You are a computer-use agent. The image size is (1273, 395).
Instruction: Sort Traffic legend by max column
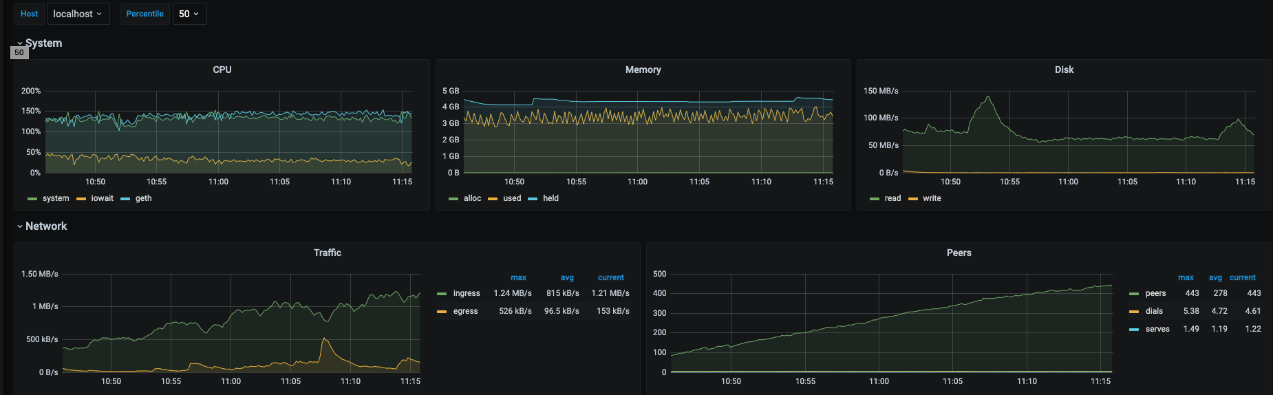[x=519, y=277]
